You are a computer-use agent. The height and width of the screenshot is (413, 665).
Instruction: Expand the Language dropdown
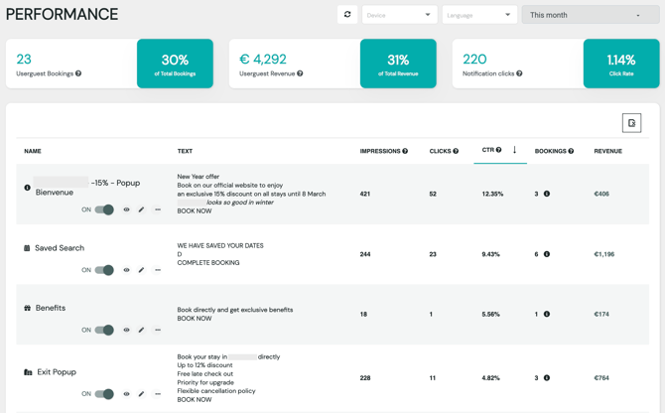click(x=479, y=15)
